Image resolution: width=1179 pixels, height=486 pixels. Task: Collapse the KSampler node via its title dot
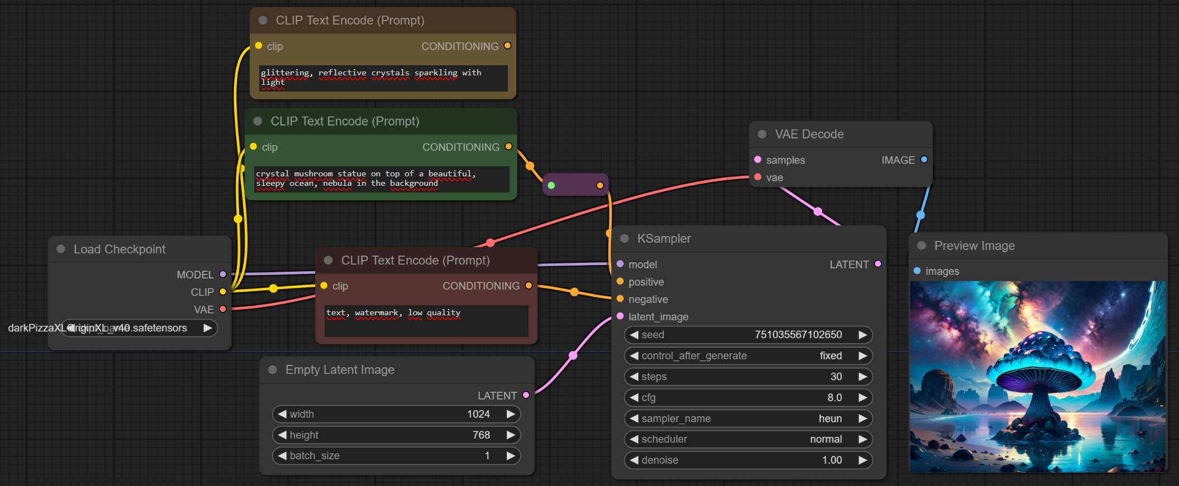[x=625, y=238]
